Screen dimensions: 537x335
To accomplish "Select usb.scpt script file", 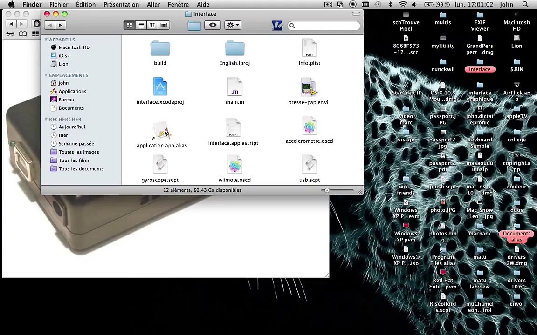I will coord(309,165).
